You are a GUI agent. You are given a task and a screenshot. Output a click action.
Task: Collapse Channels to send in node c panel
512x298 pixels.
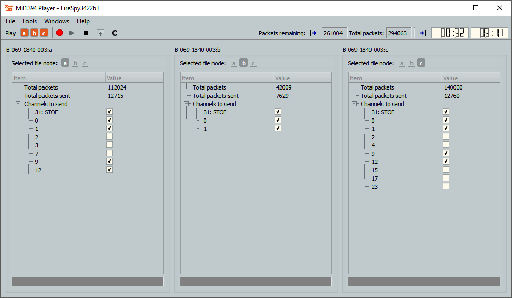click(354, 104)
